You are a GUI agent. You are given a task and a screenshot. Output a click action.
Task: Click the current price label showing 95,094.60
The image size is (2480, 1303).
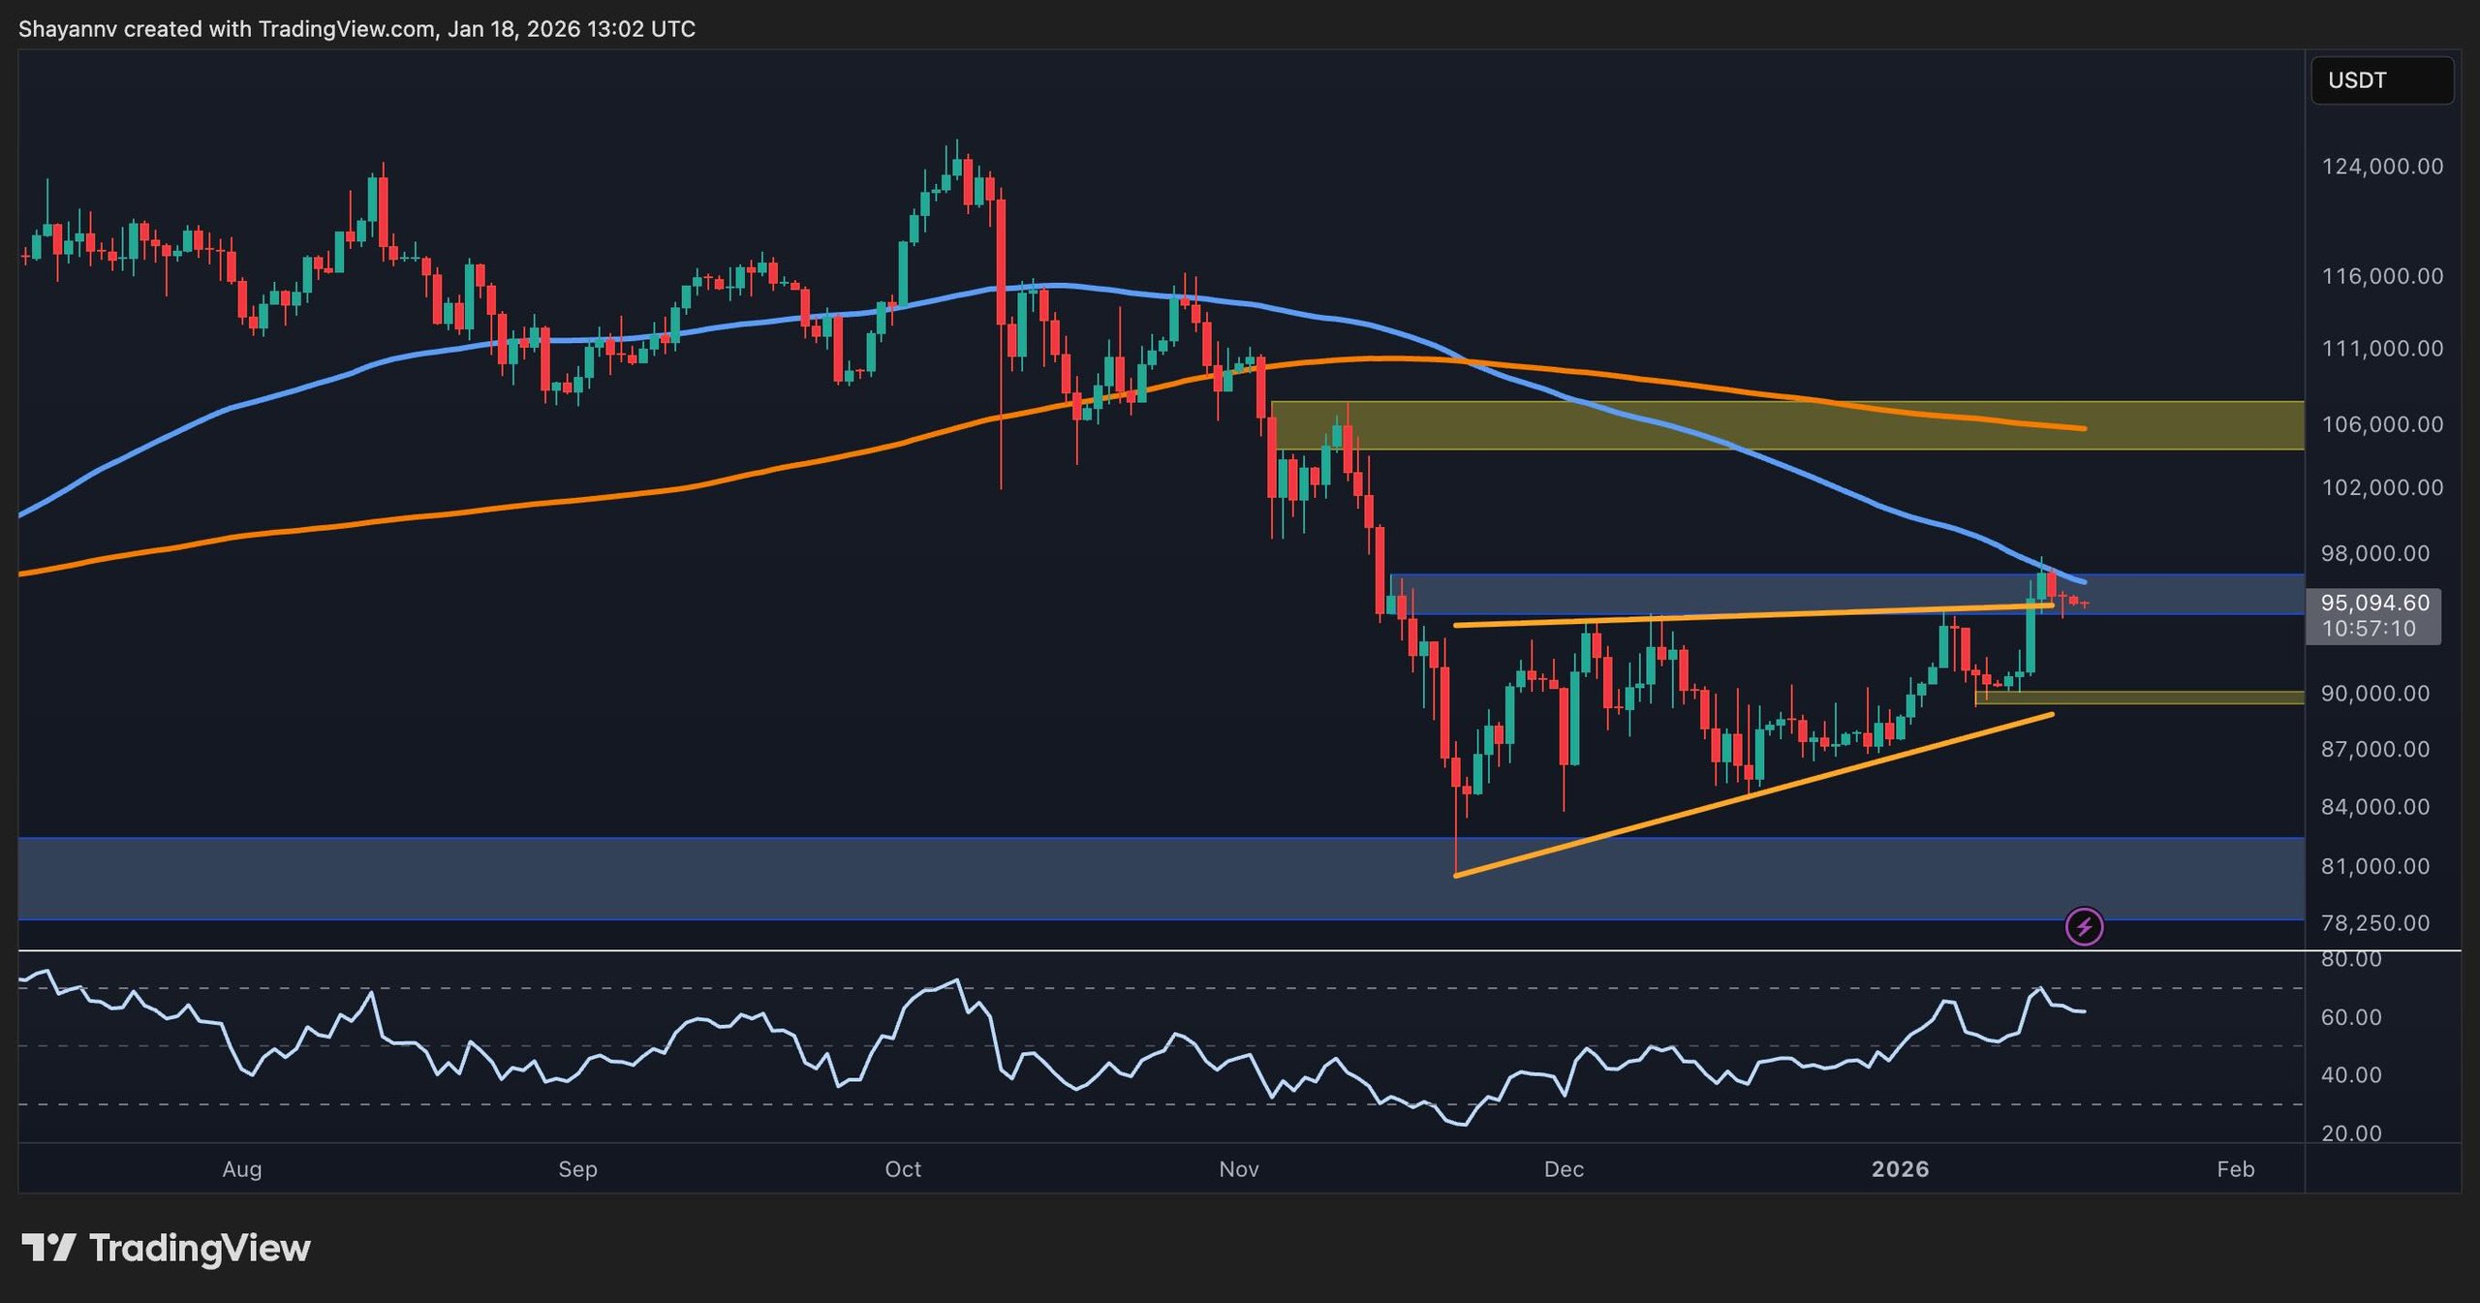(x=2376, y=603)
